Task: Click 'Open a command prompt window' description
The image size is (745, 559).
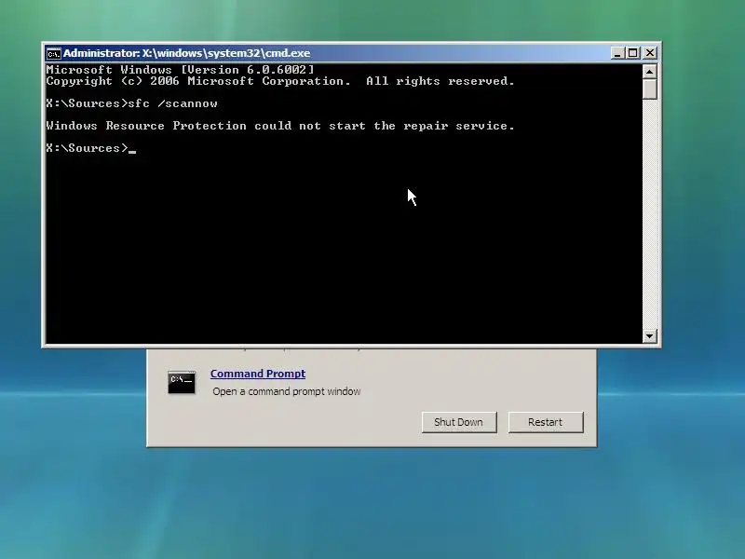Action: click(287, 391)
